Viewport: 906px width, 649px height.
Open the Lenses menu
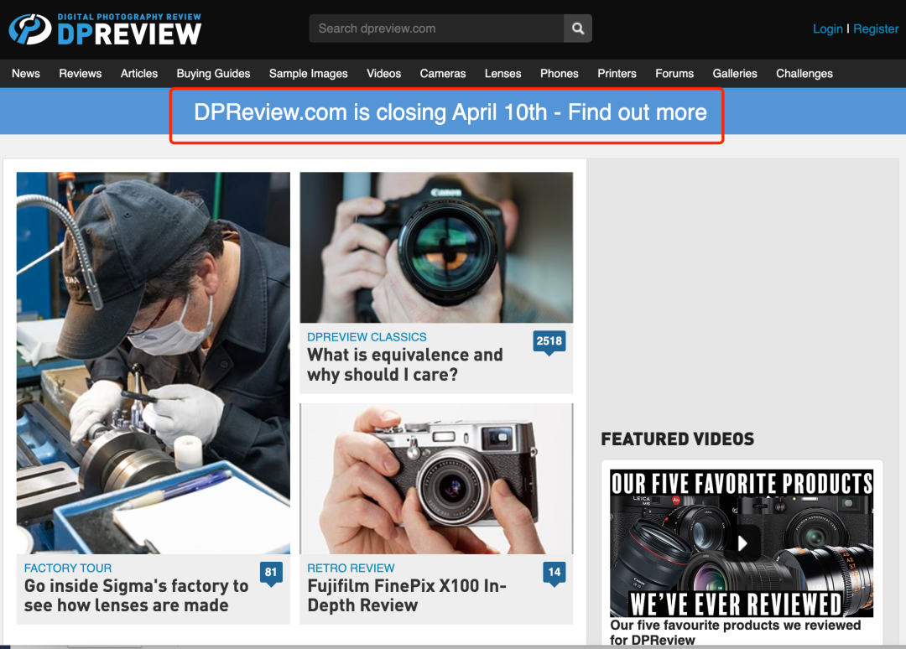click(502, 73)
